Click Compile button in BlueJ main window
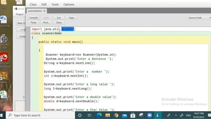Image resolution: width=211 pixels, height=119 pixels. [21, 36]
